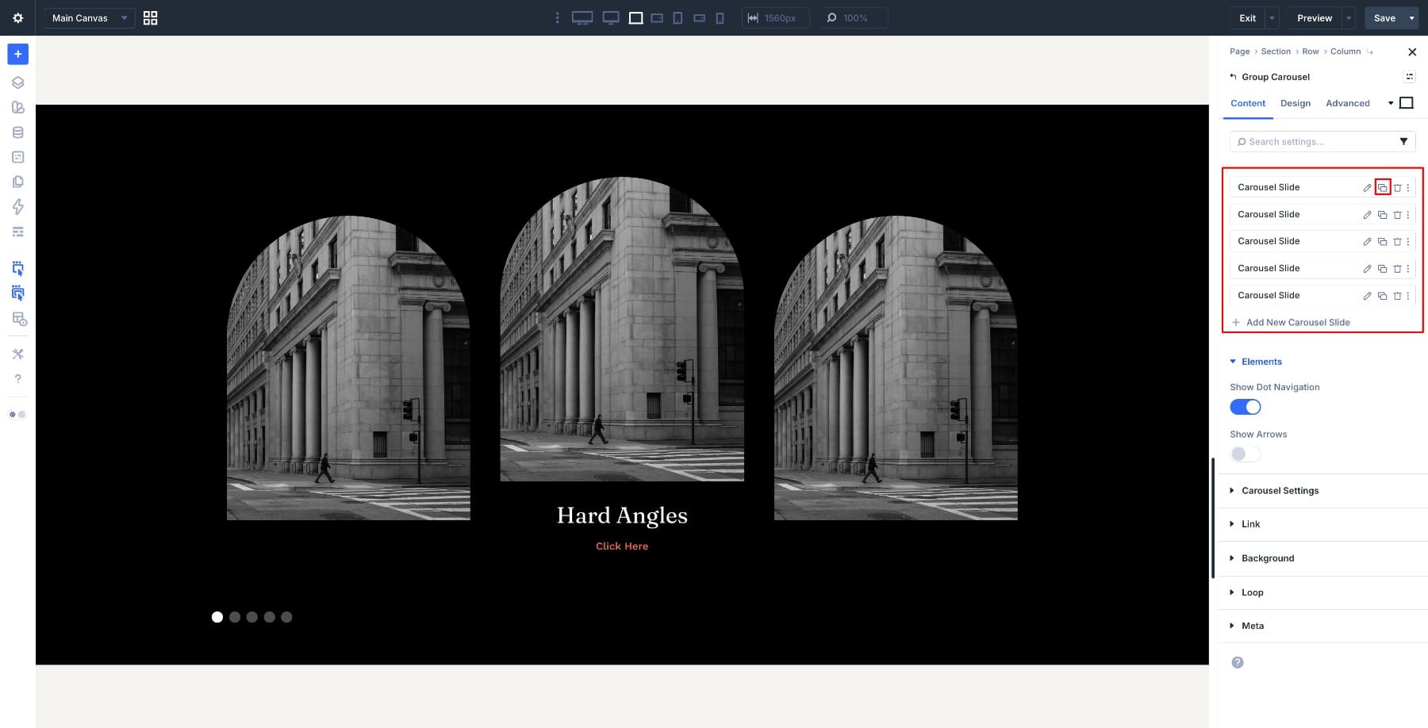Disable Show Dot Navigation

1246,406
